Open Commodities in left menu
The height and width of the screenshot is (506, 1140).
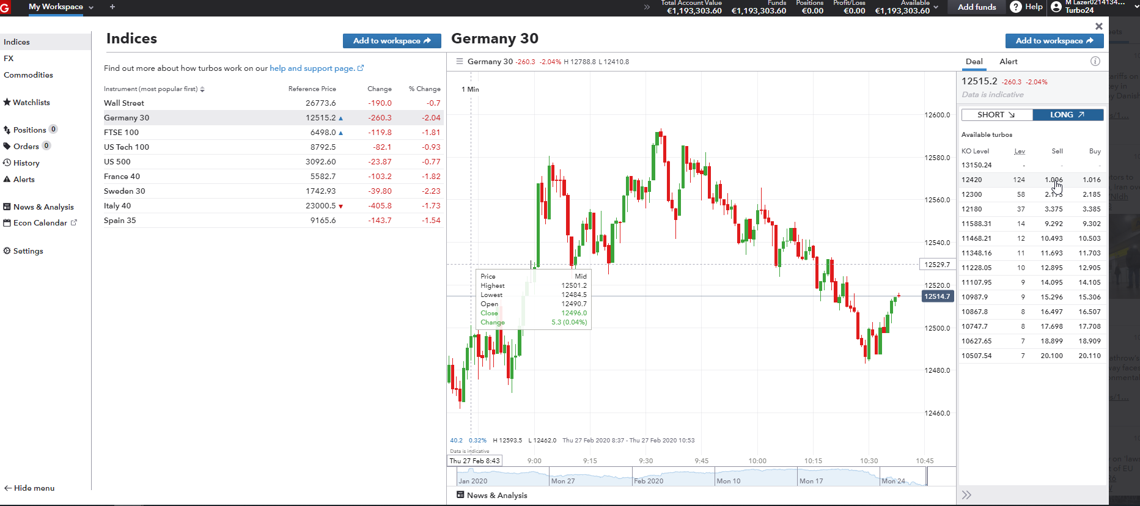28,75
